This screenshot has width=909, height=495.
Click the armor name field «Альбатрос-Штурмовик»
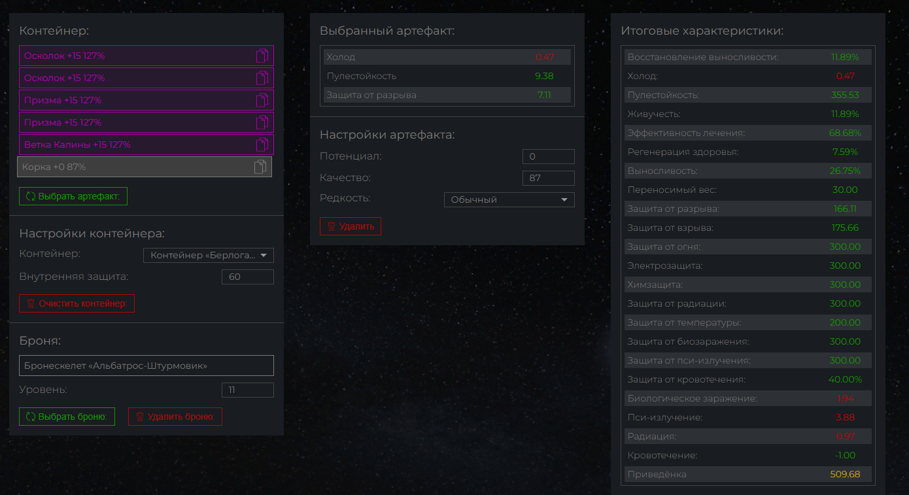pos(146,366)
